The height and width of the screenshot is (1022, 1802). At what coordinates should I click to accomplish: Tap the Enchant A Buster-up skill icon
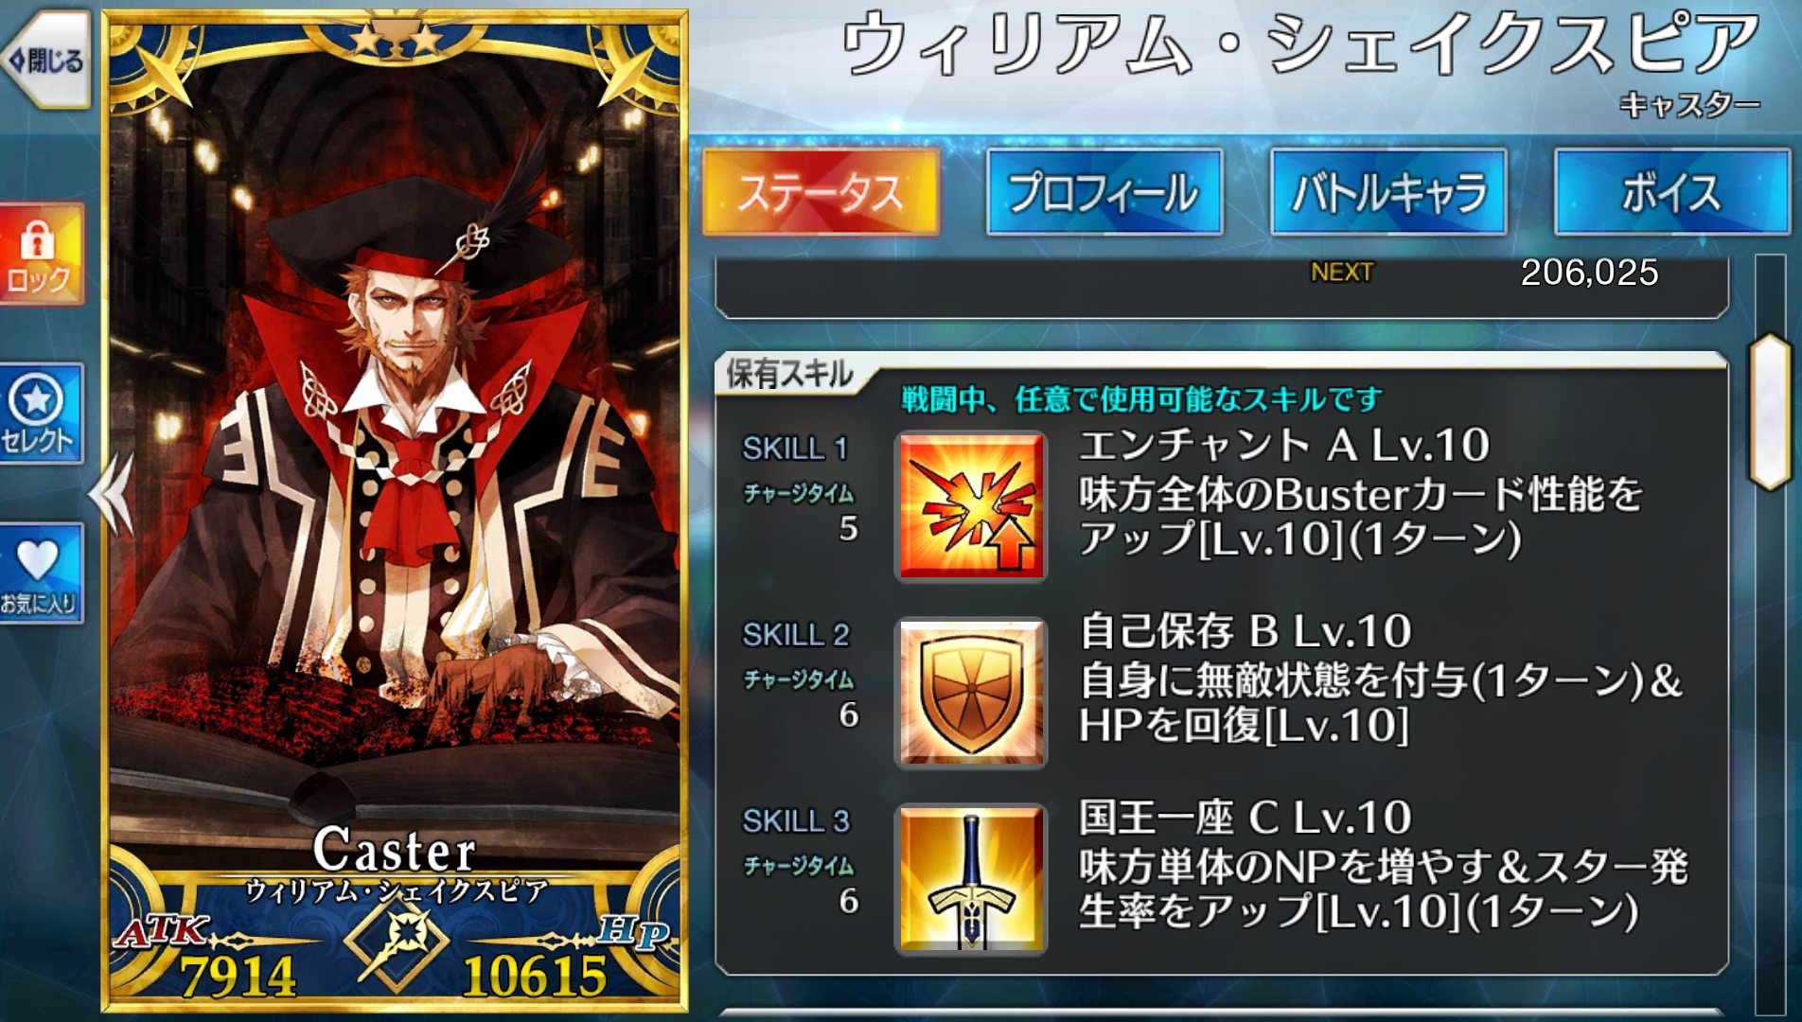pyautogui.click(x=971, y=505)
